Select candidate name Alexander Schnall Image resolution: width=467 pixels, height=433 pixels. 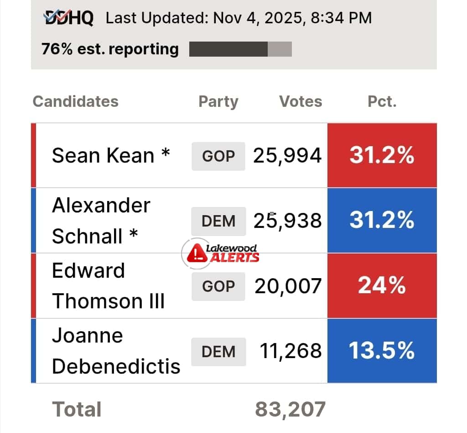click(x=101, y=221)
